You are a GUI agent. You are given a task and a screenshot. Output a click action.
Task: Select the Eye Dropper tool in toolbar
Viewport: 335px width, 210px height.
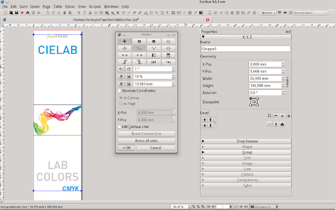(x=195, y=13)
